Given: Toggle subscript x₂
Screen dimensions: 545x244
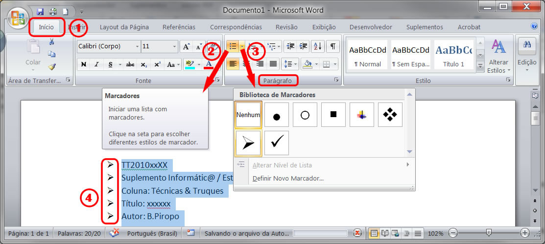Looking at the screenshot, I should point(143,64).
